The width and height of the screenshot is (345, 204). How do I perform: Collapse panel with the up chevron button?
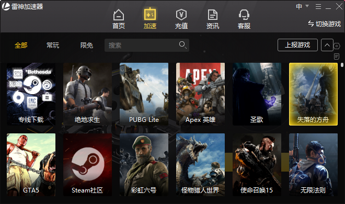click(x=327, y=45)
